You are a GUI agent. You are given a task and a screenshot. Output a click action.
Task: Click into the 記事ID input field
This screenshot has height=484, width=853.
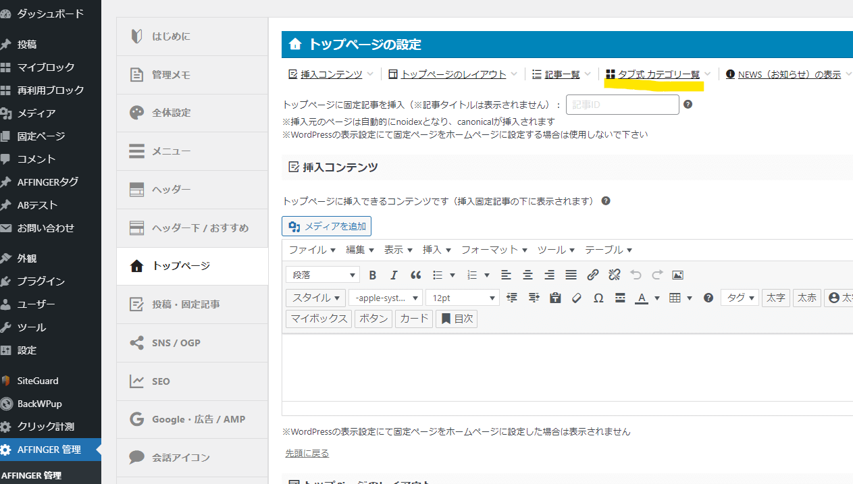click(622, 105)
